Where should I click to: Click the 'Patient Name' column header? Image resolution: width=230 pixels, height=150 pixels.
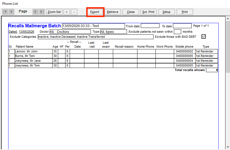25,47
